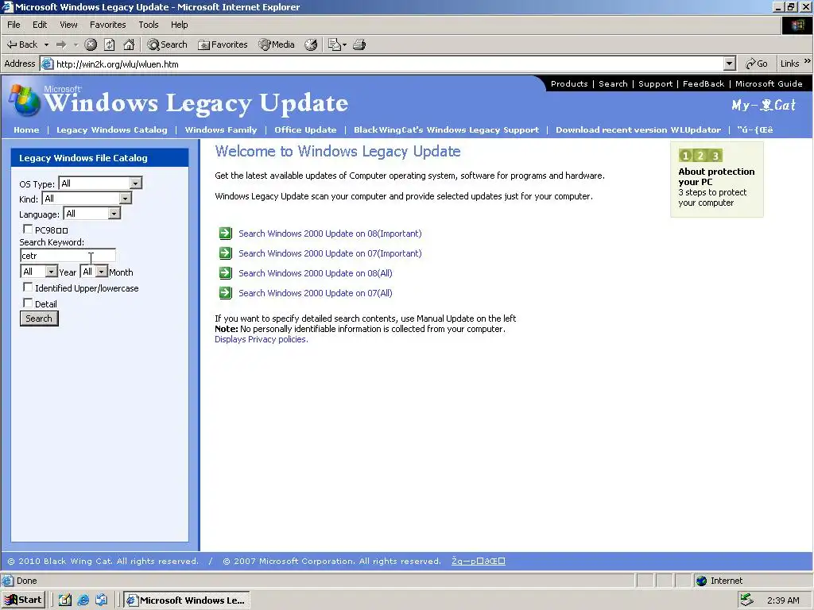Open the Media toolbar button
The width and height of the screenshot is (814, 610).
[x=277, y=44]
